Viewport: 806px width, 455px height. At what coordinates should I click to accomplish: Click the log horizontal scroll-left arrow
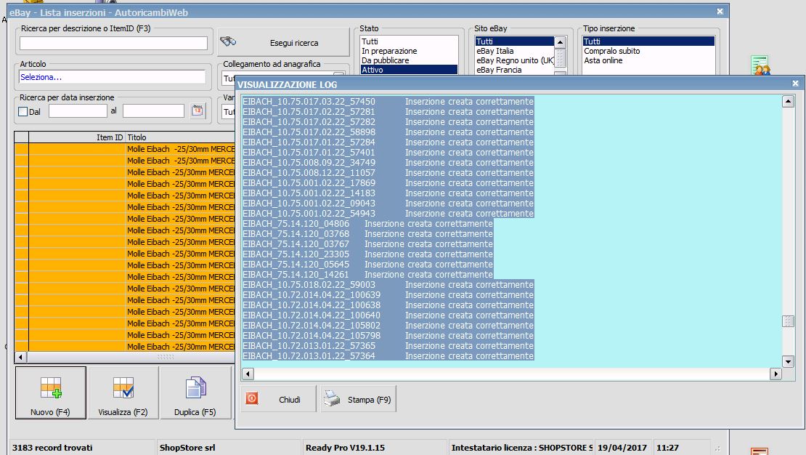[x=248, y=374]
